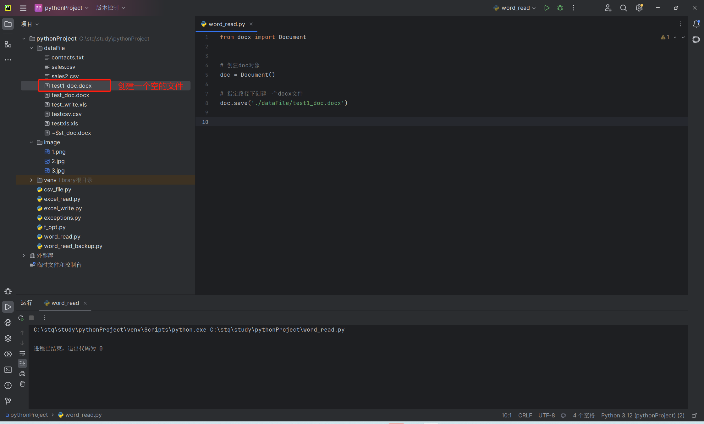This screenshot has width=704, height=424.
Task: Click the UTF-8 encoding selector
Action: (x=547, y=415)
